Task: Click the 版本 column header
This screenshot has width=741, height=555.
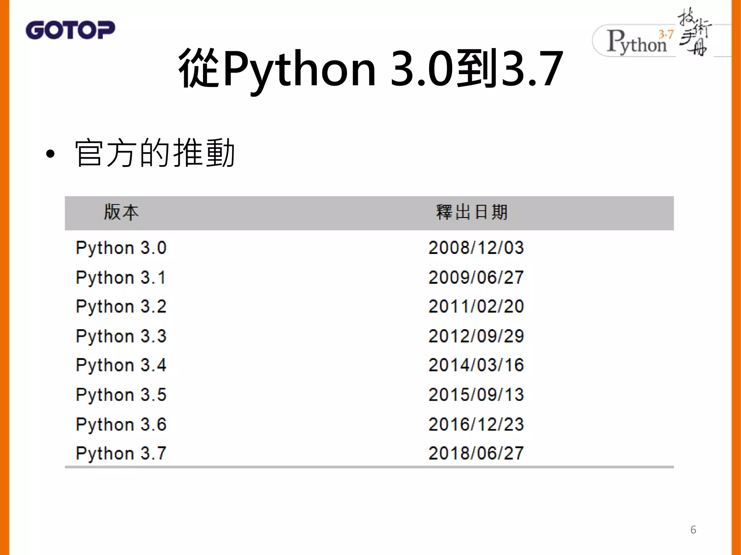Action: pos(121,212)
